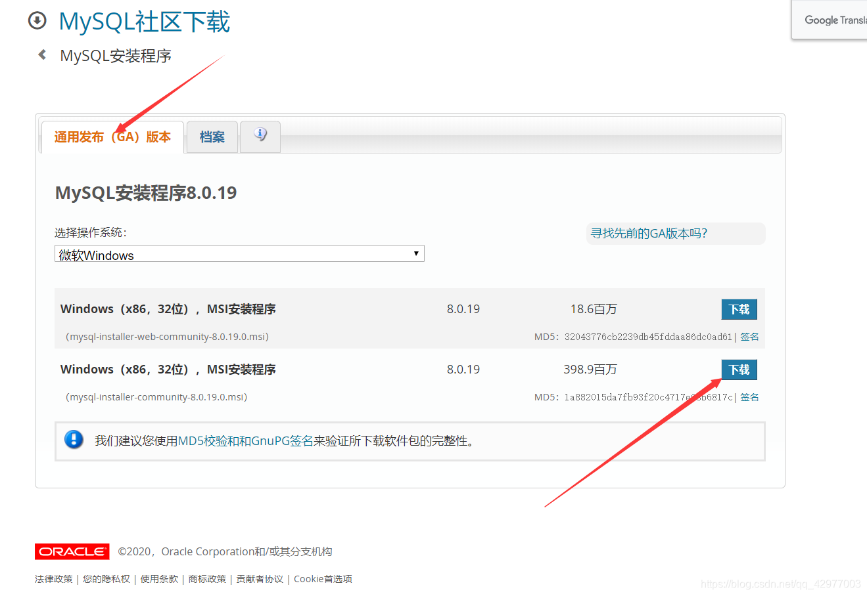Click the MySQL社区下载 heading link
This screenshot has width=867, height=596.
145,22
